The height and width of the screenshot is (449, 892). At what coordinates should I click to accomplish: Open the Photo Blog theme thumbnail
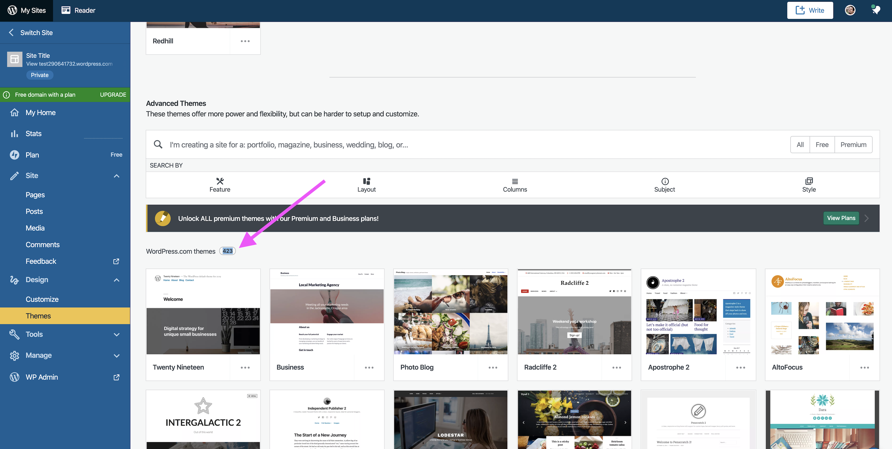click(x=450, y=312)
